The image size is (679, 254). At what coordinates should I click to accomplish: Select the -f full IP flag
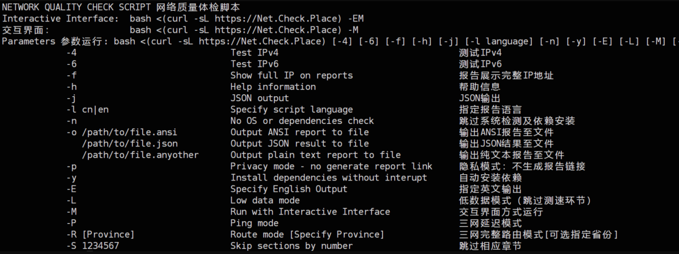click(x=72, y=75)
